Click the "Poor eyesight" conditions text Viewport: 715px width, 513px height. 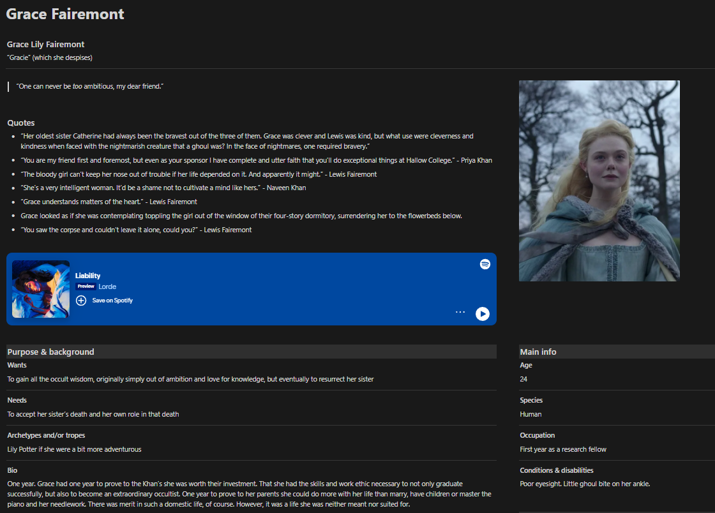585,484
